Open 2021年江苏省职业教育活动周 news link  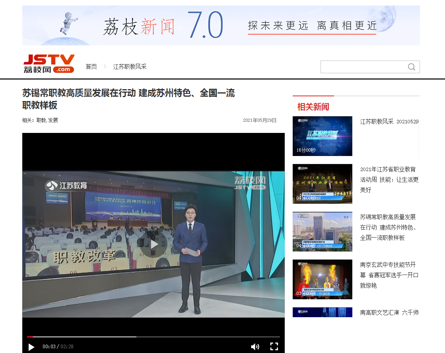tap(389, 179)
